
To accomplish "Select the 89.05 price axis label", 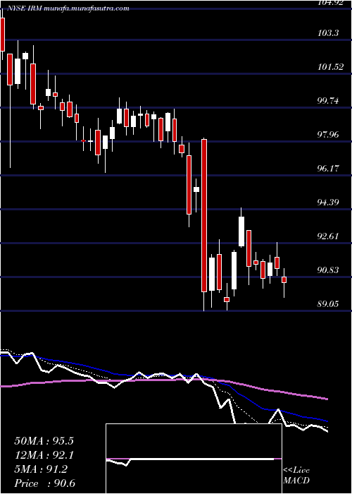I will click(329, 304).
